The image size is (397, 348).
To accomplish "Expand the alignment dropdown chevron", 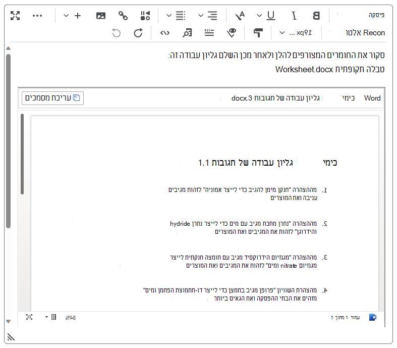I will point(201,16).
